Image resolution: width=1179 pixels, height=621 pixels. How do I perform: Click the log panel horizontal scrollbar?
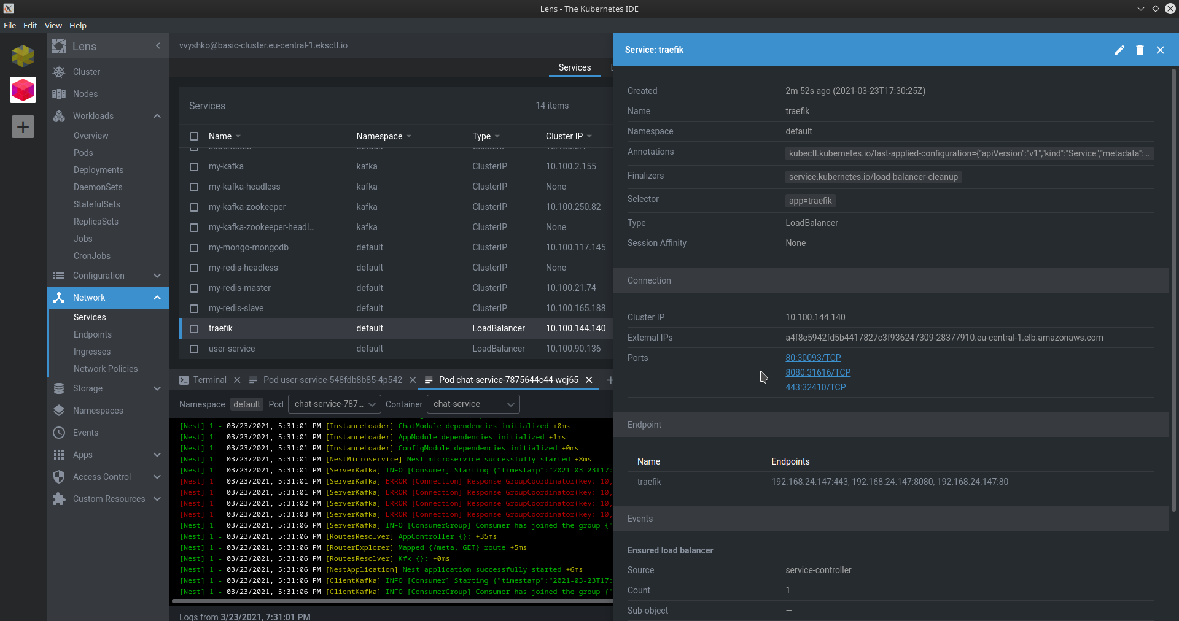[x=391, y=601]
